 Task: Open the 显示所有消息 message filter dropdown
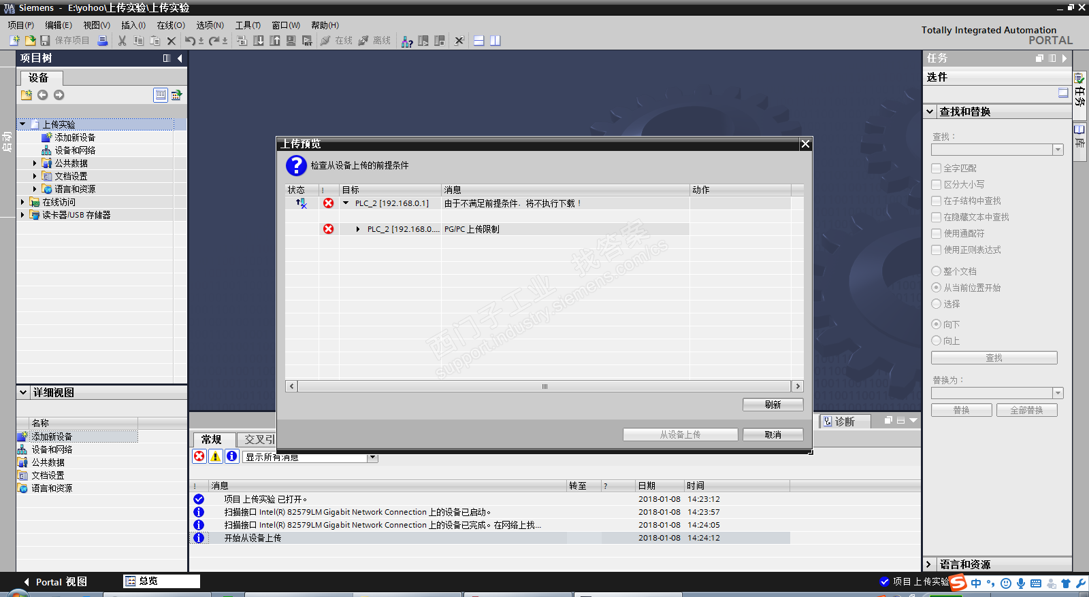(372, 457)
